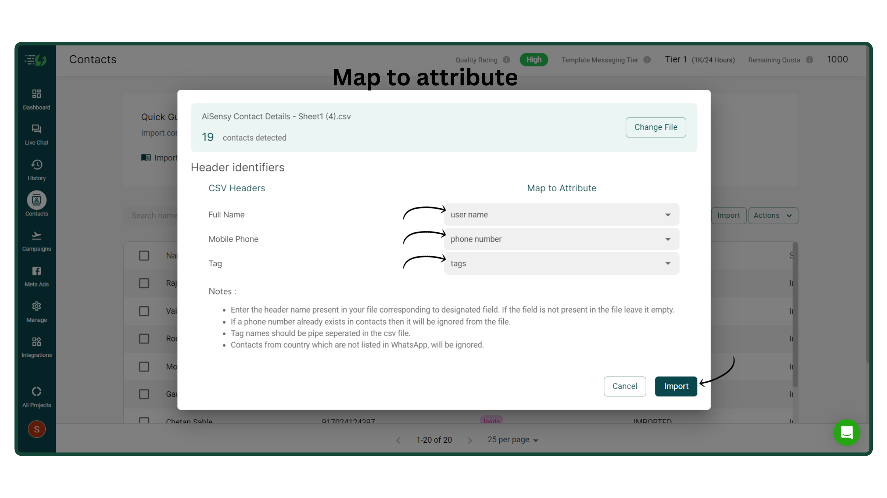Screen dimensions: 887x498
Task: Open Live Chat from the sidebar
Action: click(36, 129)
